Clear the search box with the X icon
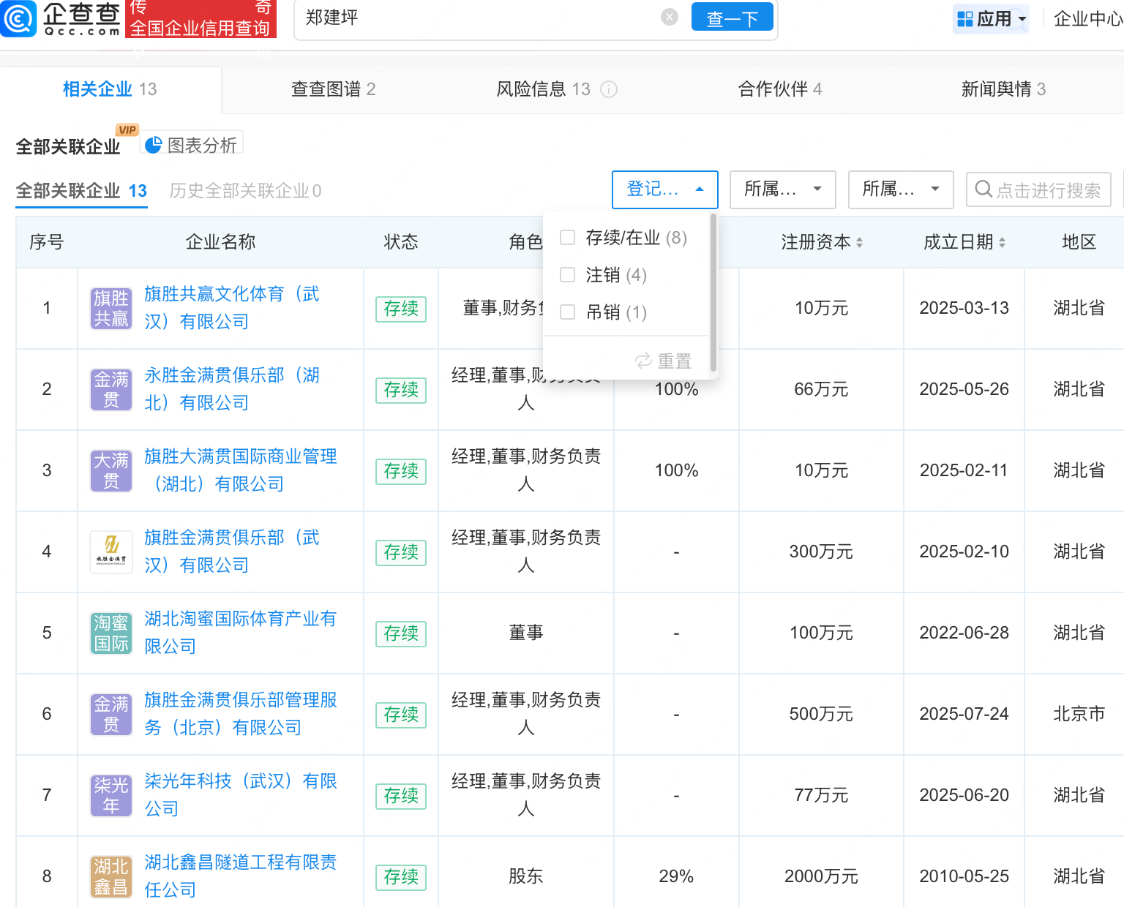Screen dimensions: 1124x907 point(669,17)
